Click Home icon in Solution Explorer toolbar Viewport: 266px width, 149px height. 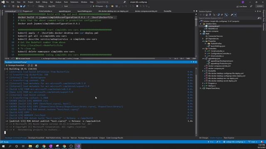click(207, 15)
